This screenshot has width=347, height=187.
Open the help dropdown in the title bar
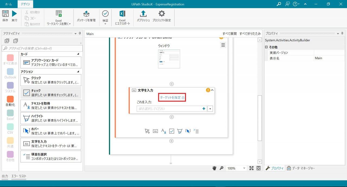coord(296,4)
